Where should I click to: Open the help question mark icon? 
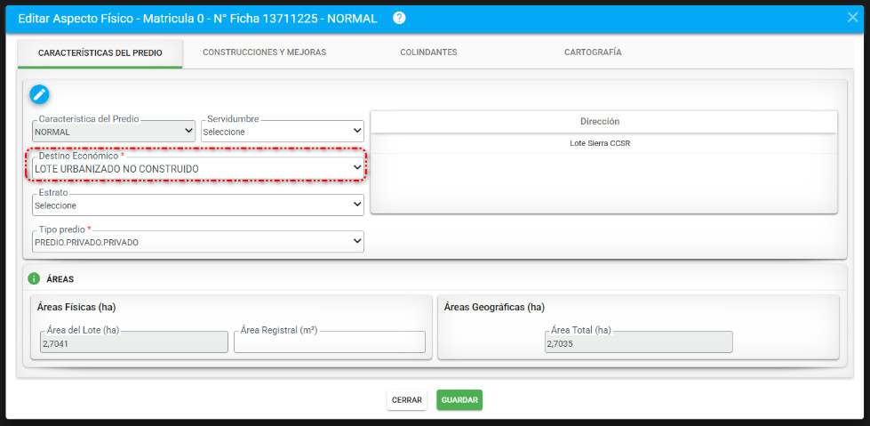[399, 18]
